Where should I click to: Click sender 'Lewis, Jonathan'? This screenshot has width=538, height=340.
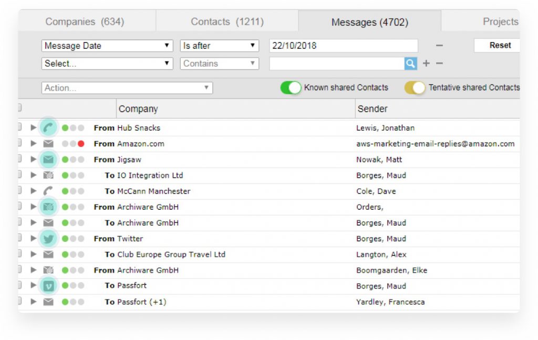[385, 128]
